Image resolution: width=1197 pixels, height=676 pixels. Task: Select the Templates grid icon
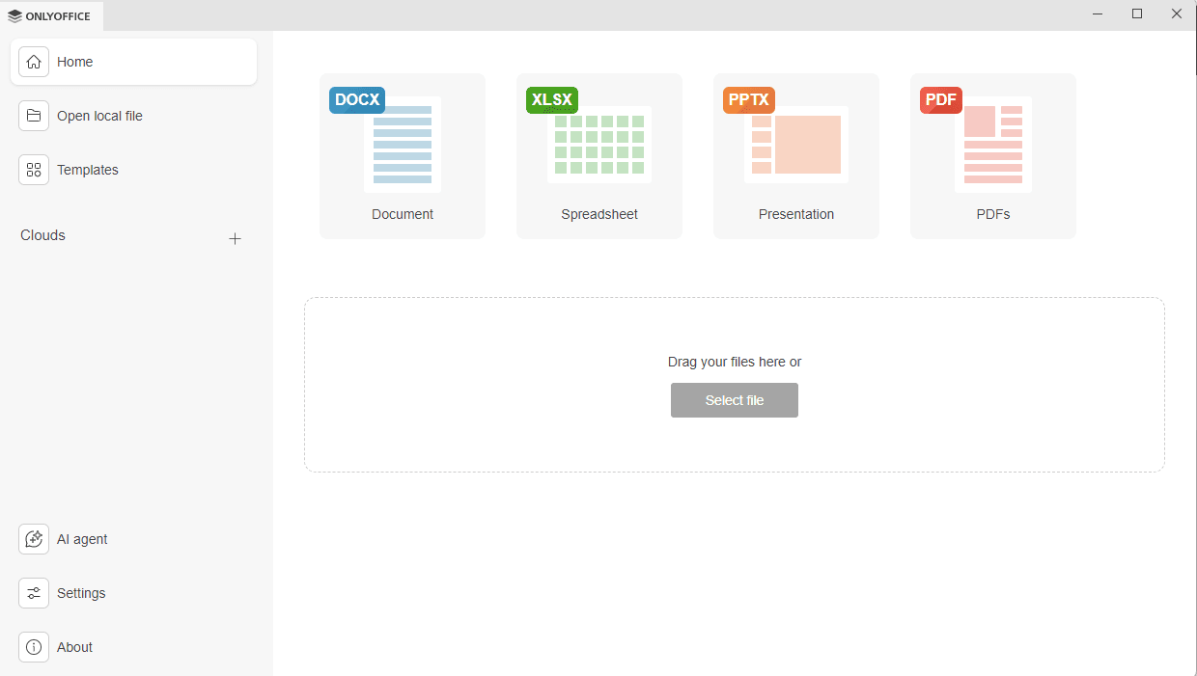(34, 169)
